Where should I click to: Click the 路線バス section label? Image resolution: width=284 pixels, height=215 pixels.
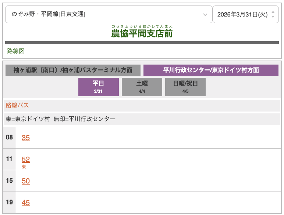[x=17, y=105]
